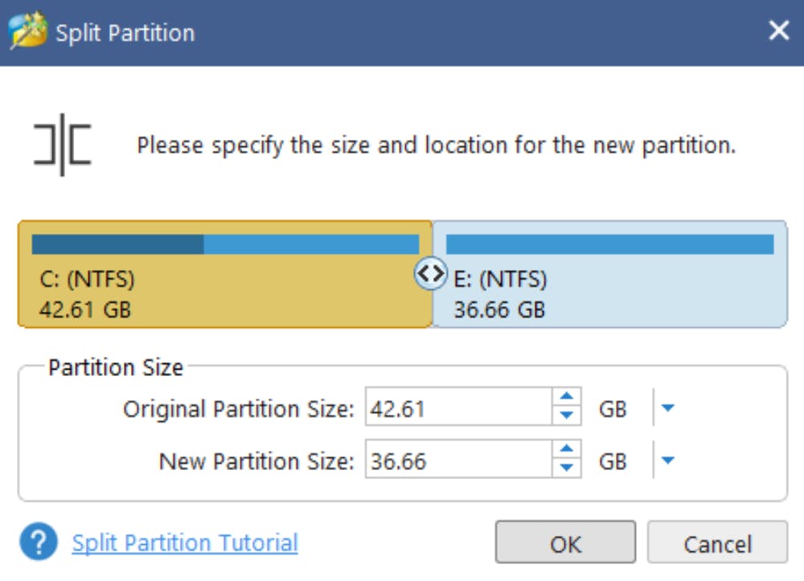This screenshot has width=804, height=581.
Task: Increase Original Partition Size with up arrow
Action: click(x=568, y=398)
